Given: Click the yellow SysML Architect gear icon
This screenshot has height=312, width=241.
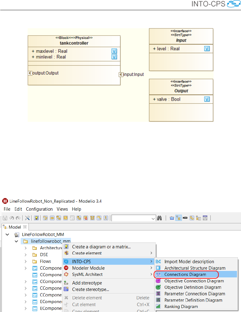Looking at the screenshot, I should pos(66,274).
